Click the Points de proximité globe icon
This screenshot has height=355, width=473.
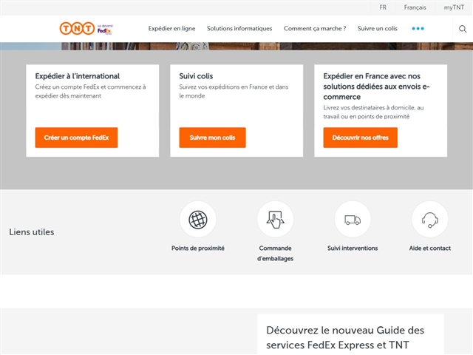click(x=198, y=220)
